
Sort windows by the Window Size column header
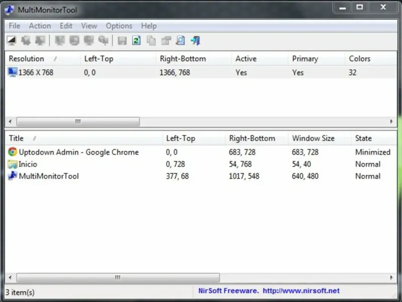(x=320, y=138)
